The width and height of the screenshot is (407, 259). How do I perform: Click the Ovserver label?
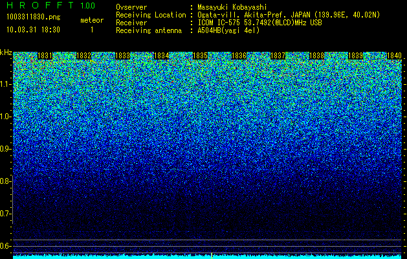(131, 7)
